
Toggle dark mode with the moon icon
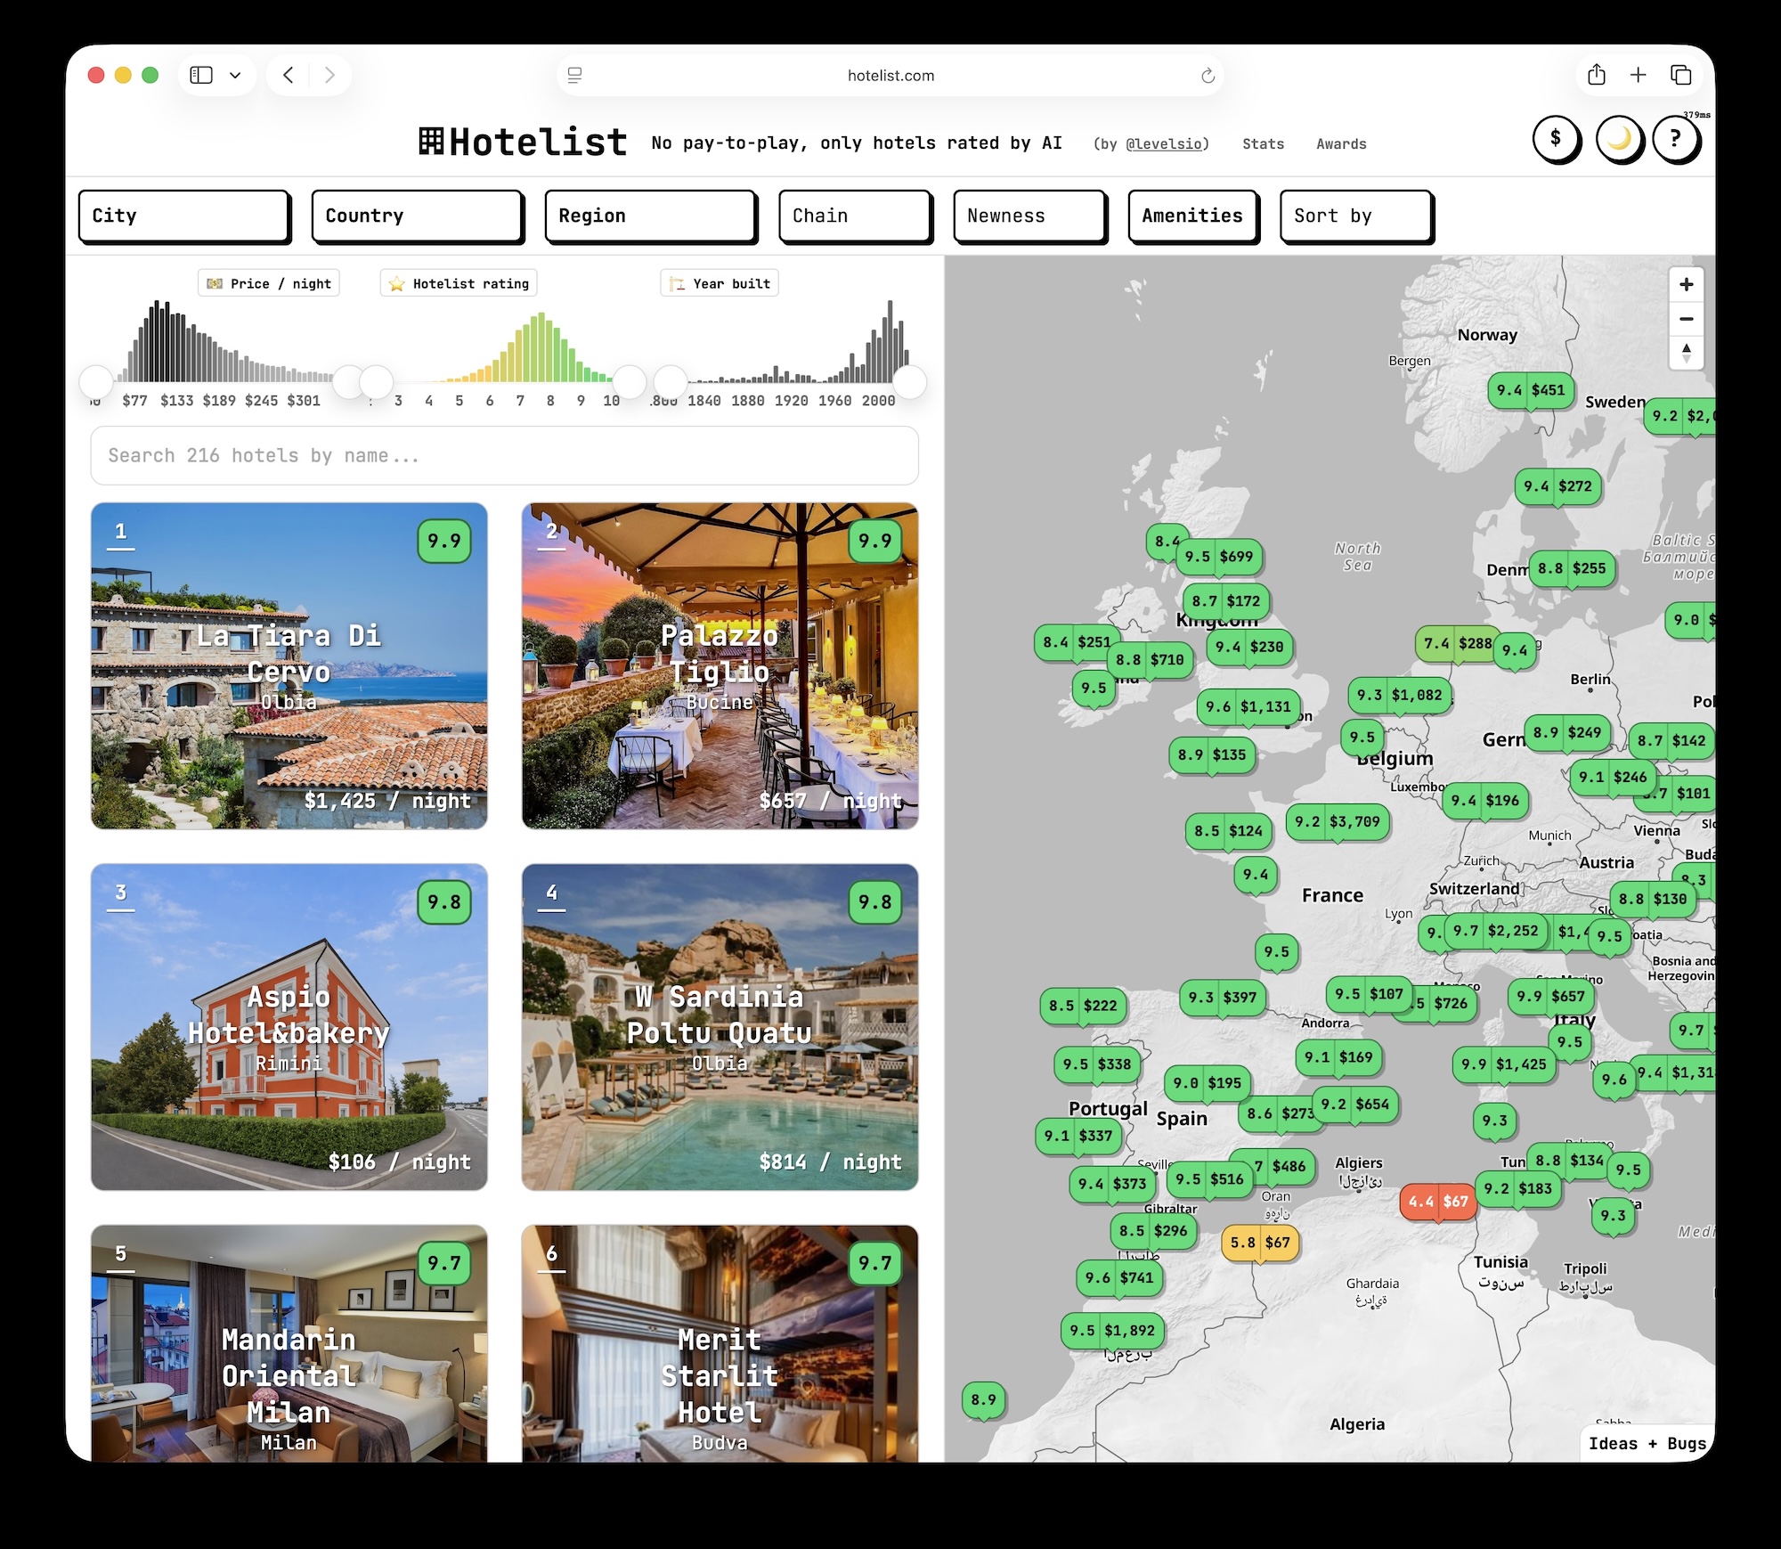click(x=1619, y=139)
